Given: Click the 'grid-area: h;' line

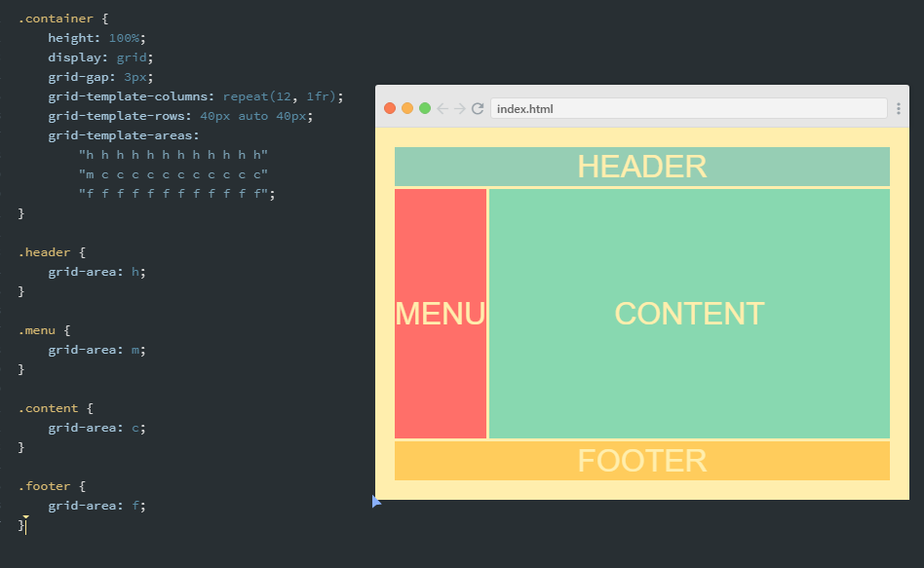Looking at the screenshot, I should (x=96, y=272).
